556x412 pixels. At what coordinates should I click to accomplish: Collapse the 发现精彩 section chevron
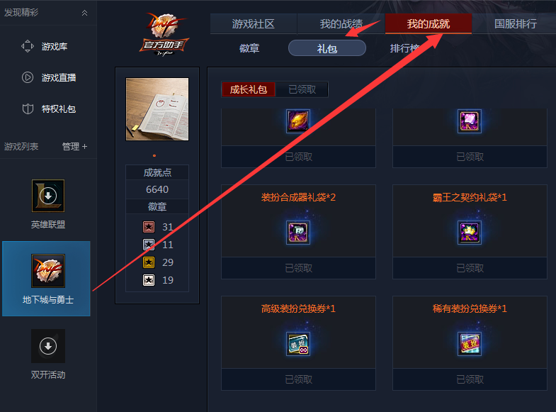[x=84, y=13]
